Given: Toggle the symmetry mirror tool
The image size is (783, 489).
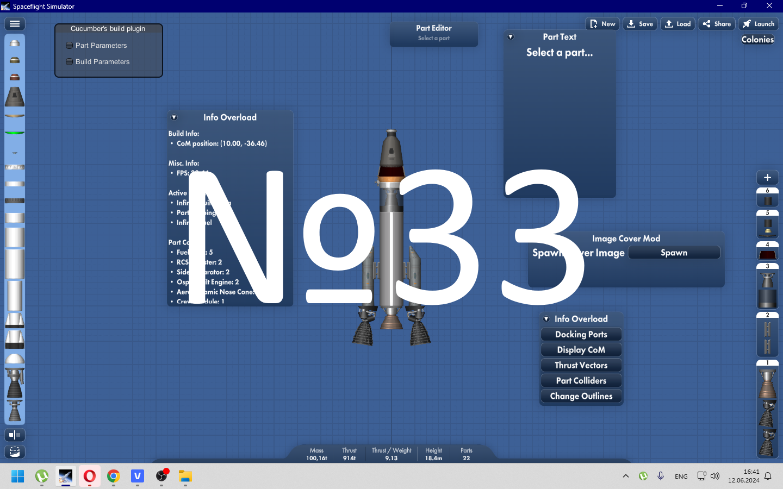Looking at the screenshot, I should [15, 435].
